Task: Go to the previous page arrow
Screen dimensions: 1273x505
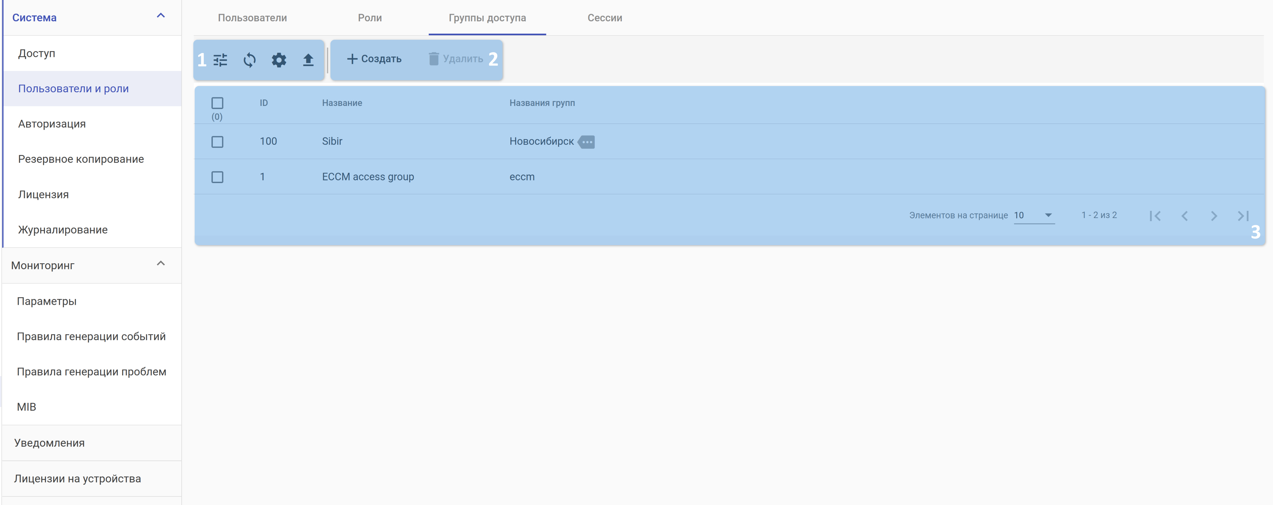Action: [1185, 215]
